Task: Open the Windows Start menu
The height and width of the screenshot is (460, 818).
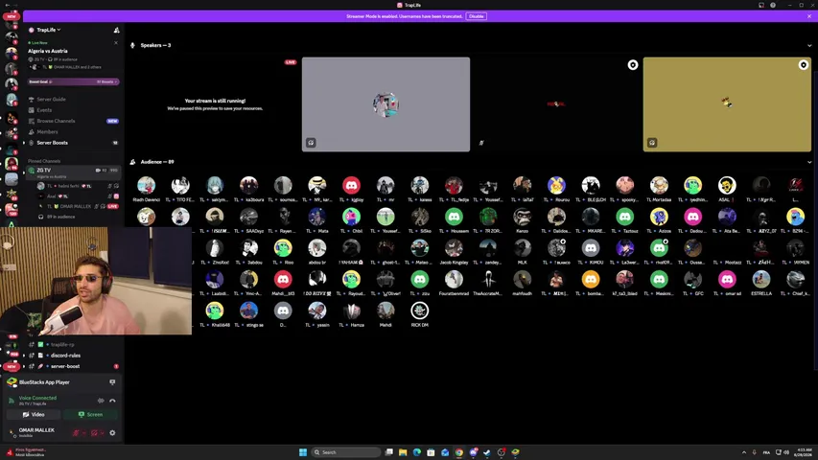Action: [x=303, y=452]
